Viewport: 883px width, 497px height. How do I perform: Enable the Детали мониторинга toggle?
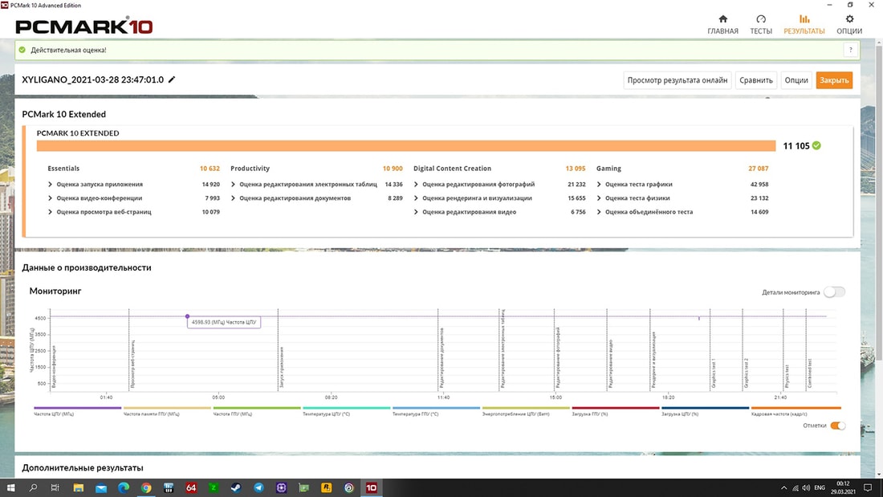pyautogui.click(x=834, y=292)
